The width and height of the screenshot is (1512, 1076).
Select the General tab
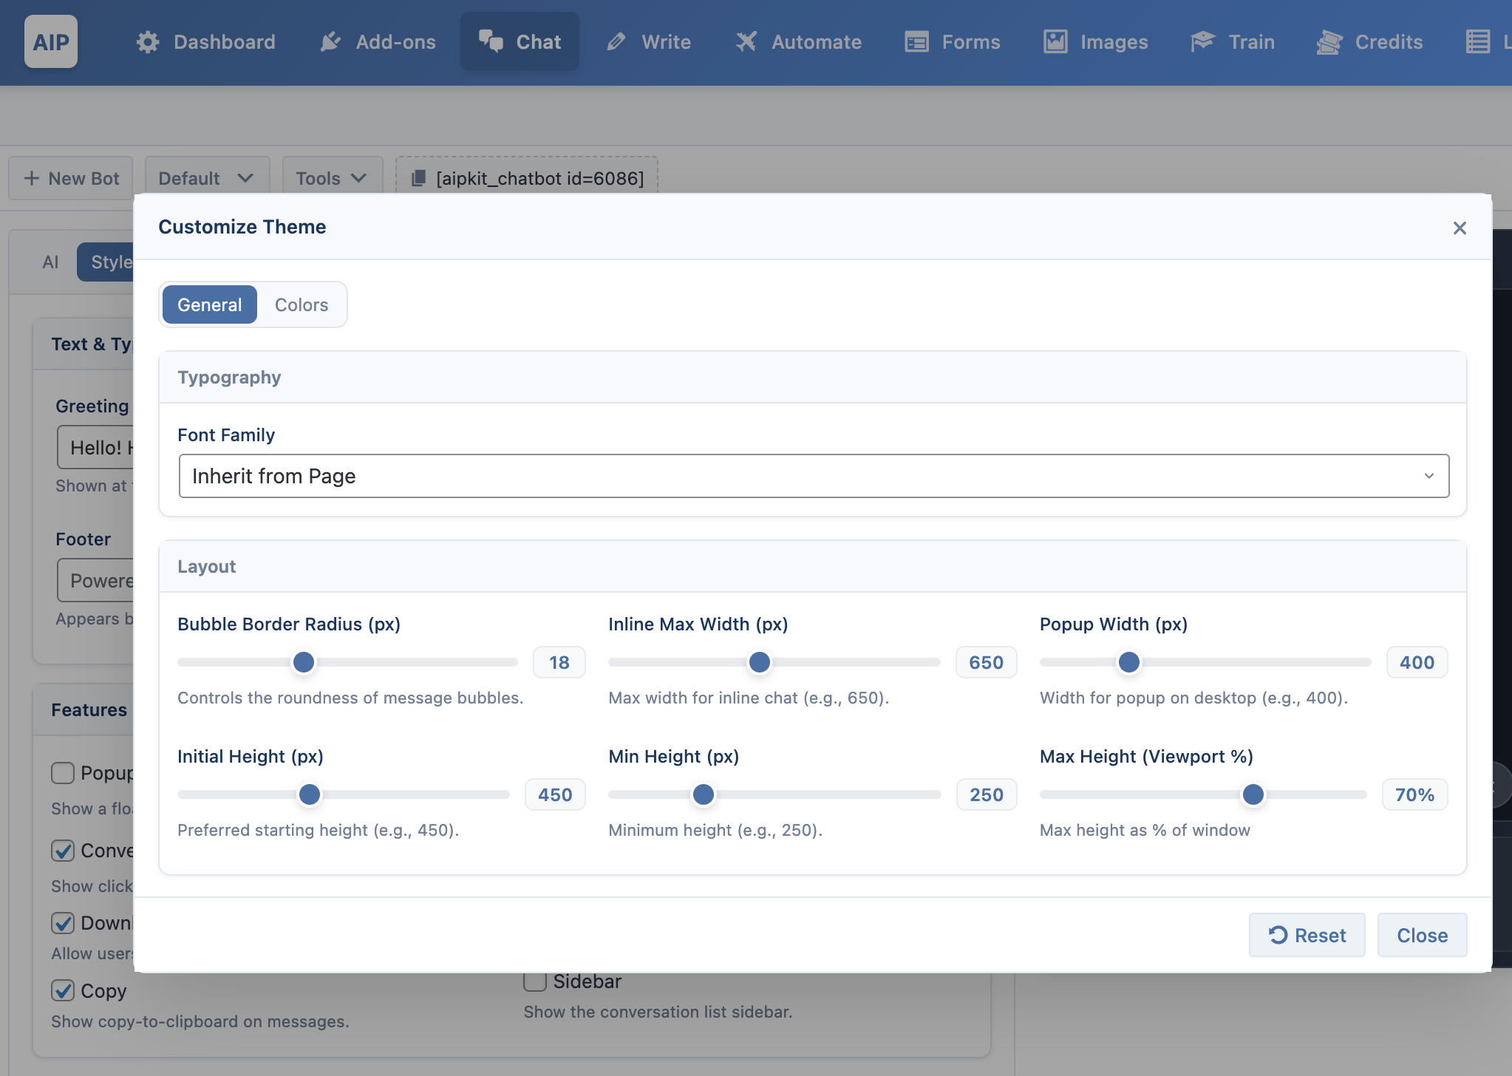coord(210,304)
